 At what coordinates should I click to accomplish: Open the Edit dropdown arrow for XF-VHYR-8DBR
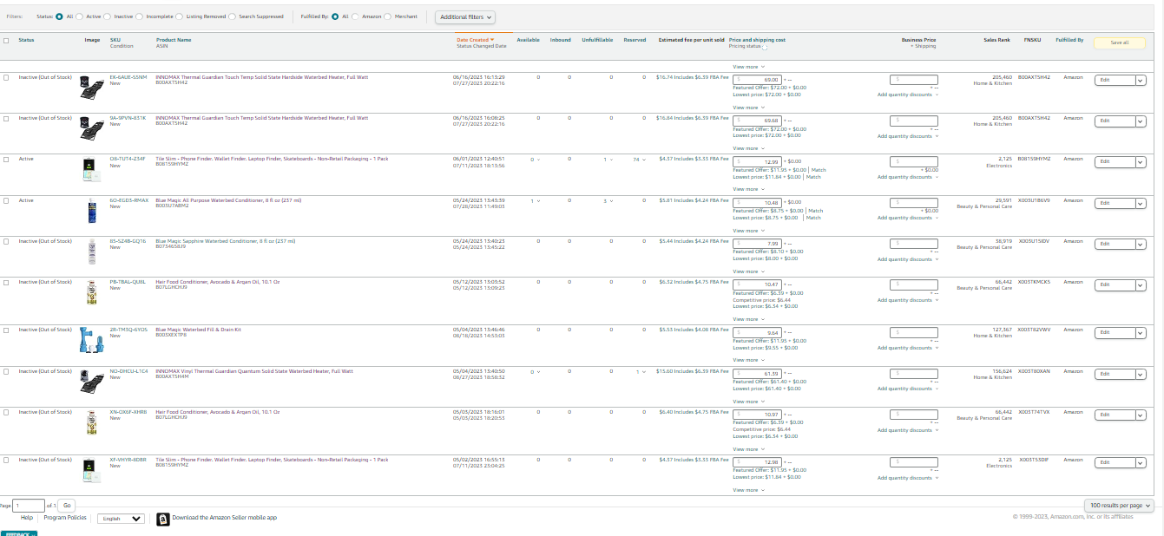1141,462
